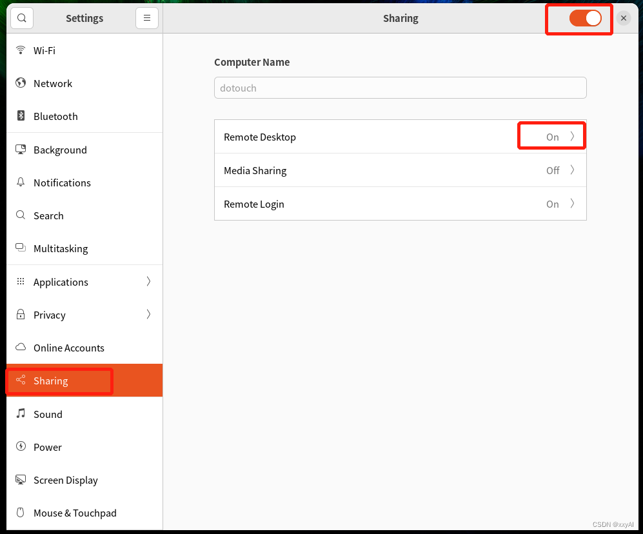The height and width of the screenshot is (534, 643).
Task: Click the Network globe icon
Action: 21,83
